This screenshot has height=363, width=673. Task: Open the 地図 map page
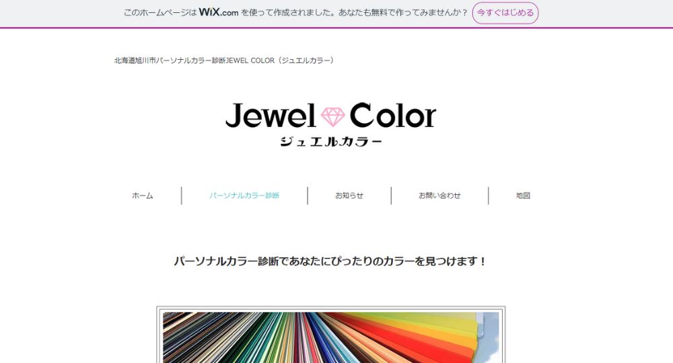(x=523, y=196)
